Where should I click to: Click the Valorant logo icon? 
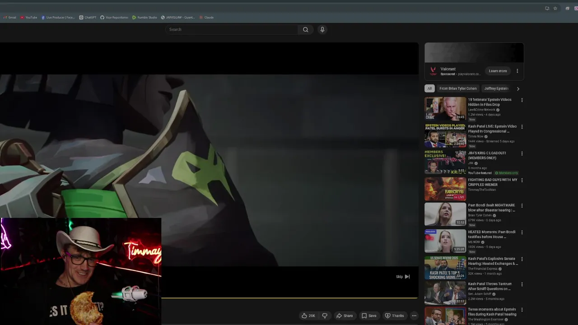tap(433, 71)
